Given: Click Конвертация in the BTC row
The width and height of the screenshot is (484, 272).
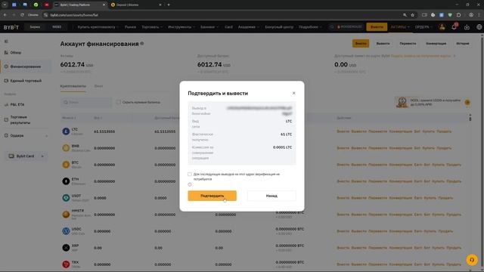Looking at the screenshot, I should [x=400, y=165].
